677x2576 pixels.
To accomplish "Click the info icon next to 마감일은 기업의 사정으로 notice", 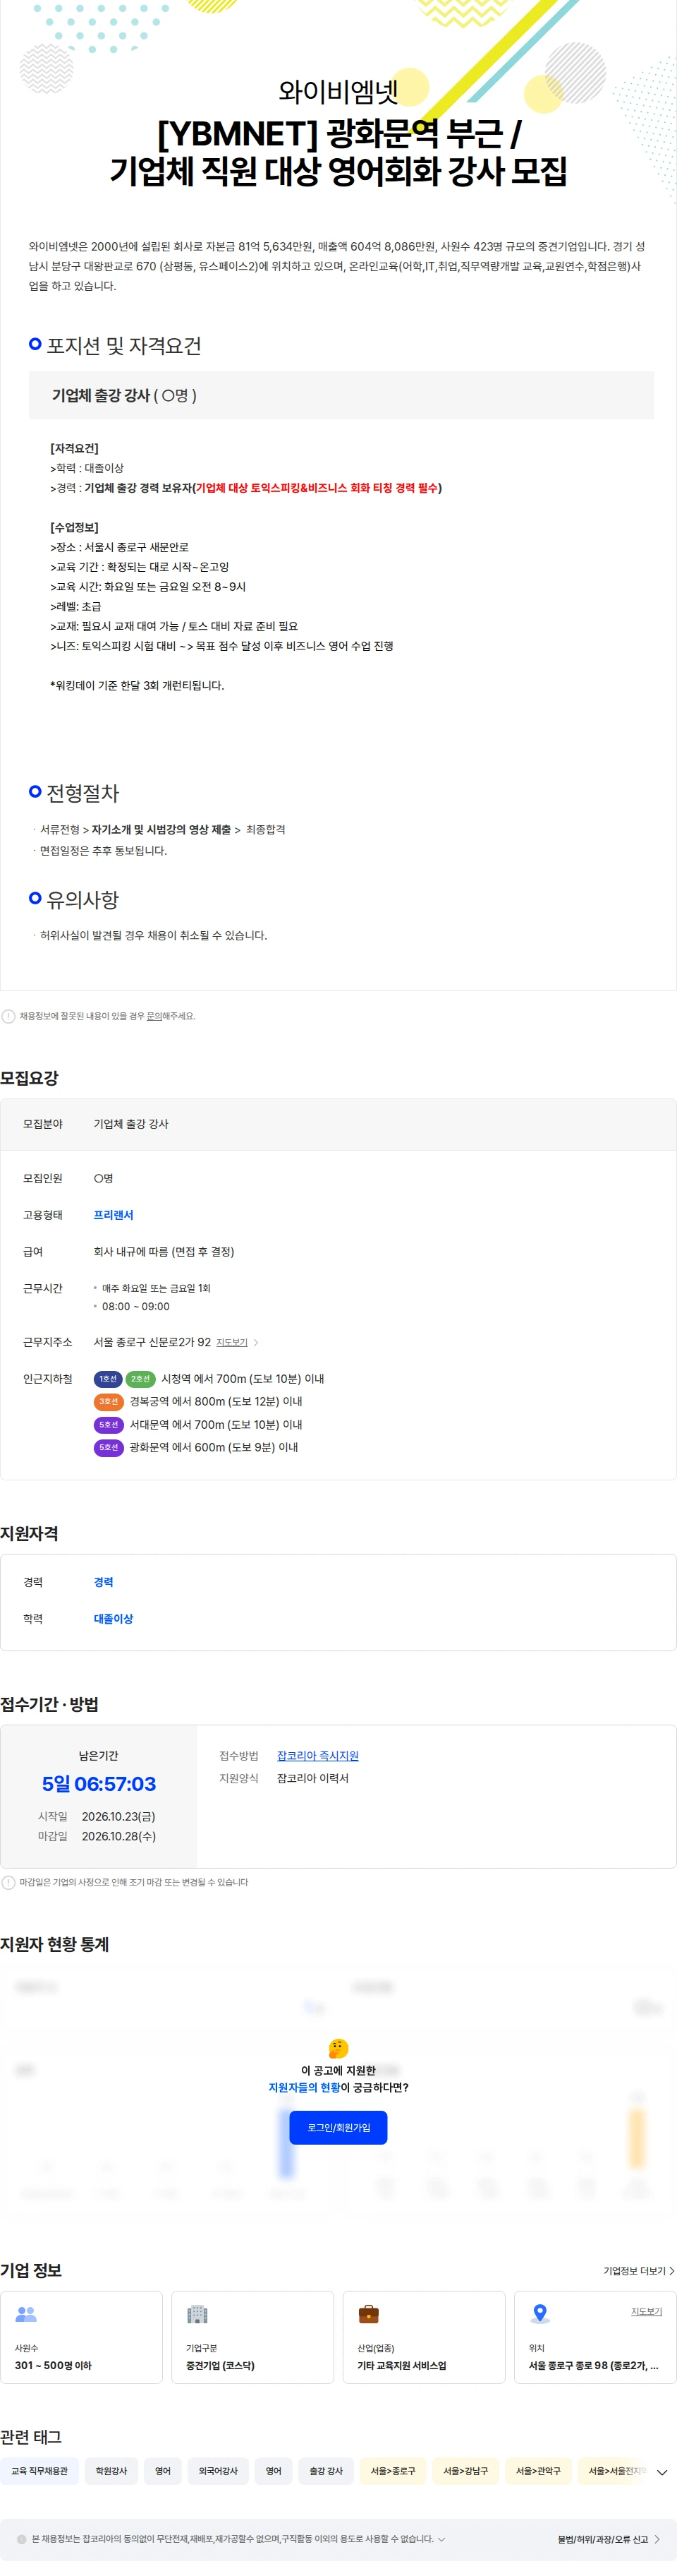I will click(9, 1882).
